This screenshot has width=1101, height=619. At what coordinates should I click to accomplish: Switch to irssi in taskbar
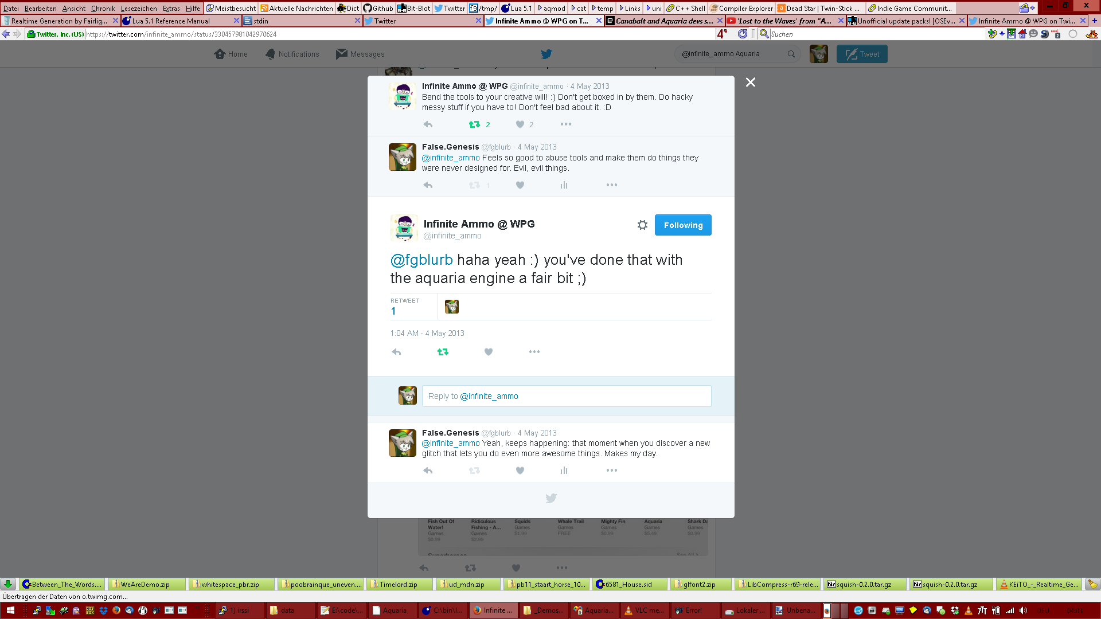241,610
